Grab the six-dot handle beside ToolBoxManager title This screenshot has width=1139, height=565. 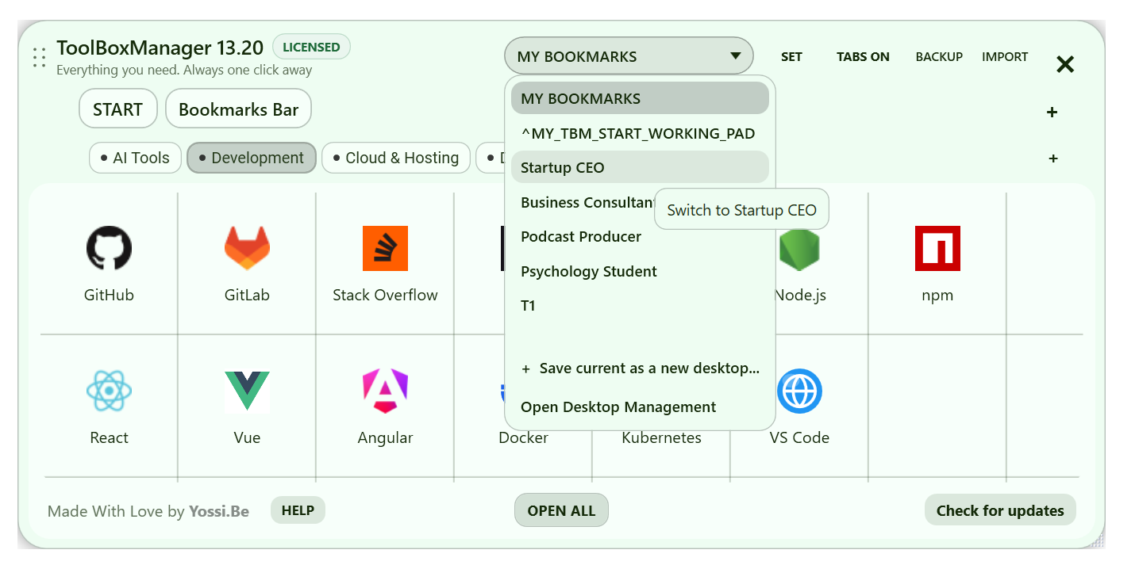click(x=39, y=58)
